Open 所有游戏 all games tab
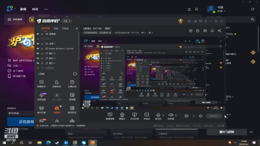 [x=15, y=19]
